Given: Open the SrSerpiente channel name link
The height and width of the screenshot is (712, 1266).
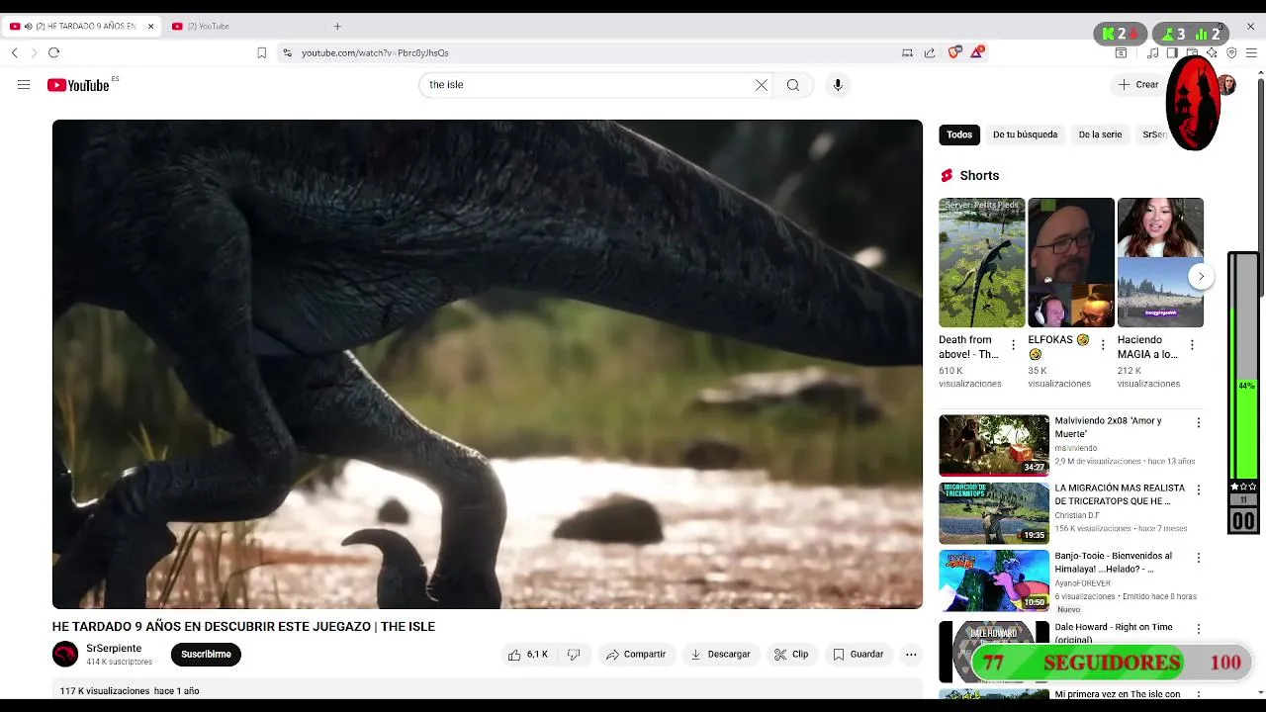Looking at the screenshot, I should tap(114, 649).
